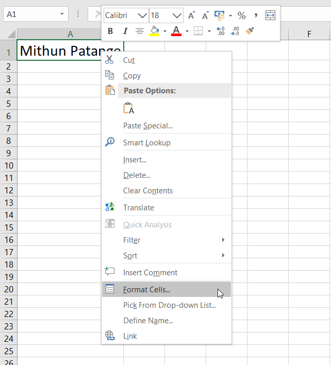Choose Link from context menu
The height and width of the screenshot is (365, 331).
pyautogui.click(x=167, y=336)
